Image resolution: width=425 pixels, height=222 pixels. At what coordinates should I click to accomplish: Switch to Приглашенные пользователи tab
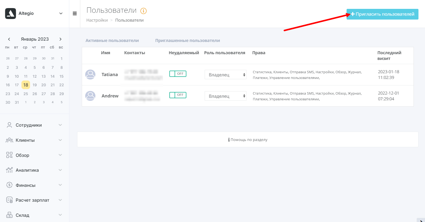click(188, 41)
